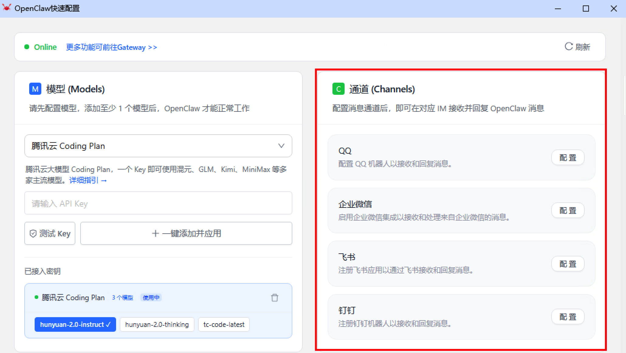Viewport: 626px width, 353px height.
Task: Click the shield icon on 测试 Key
Action: pyautogui.click(x=33, y=234)
